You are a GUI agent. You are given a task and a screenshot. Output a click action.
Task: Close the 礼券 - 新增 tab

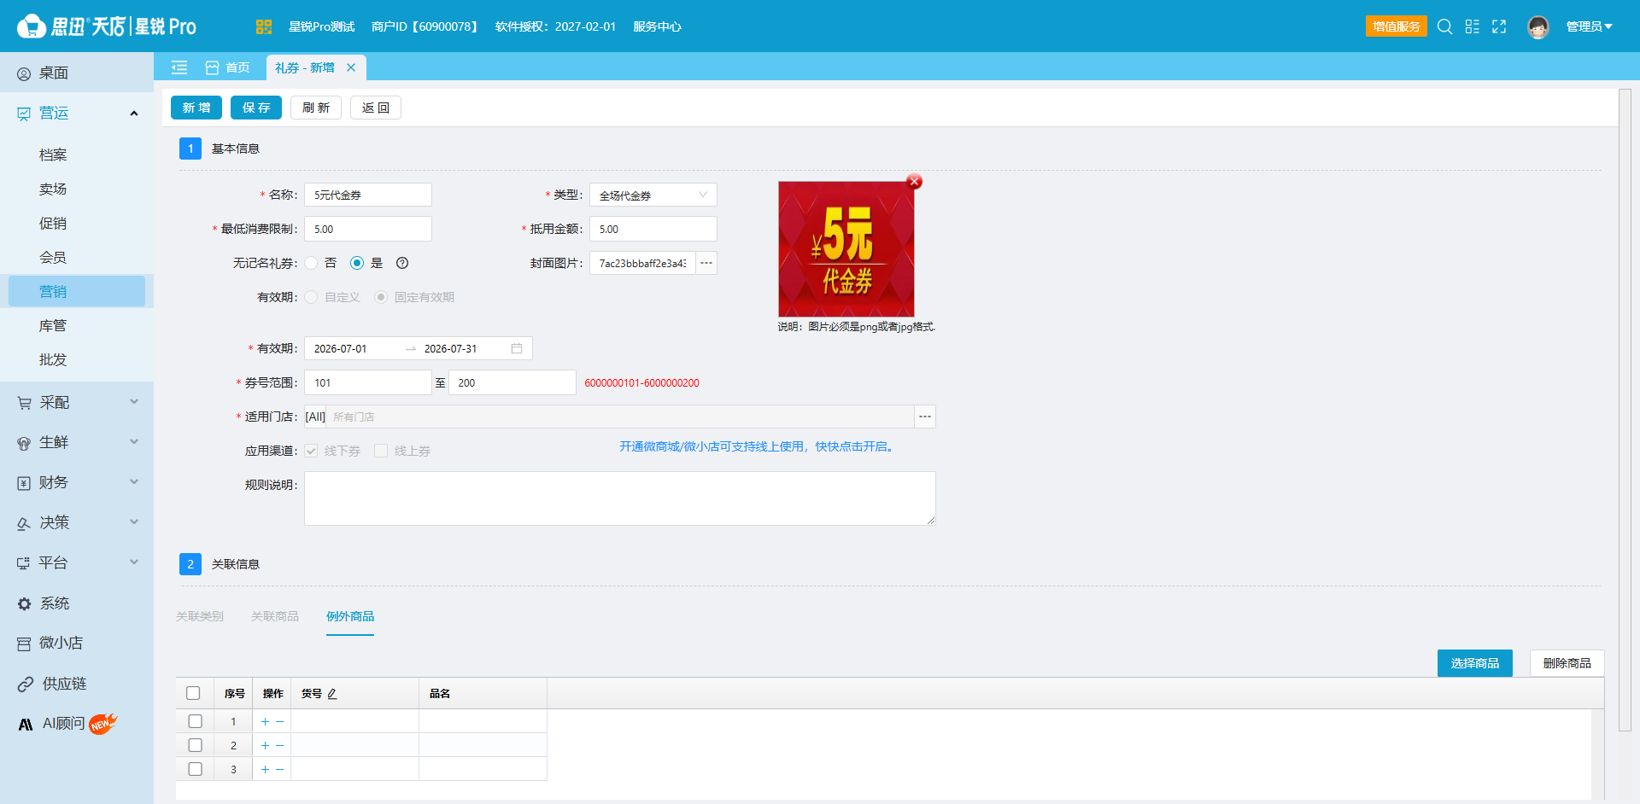(x=351, y=67)
